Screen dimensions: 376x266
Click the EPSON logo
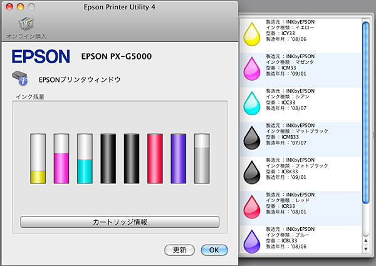(x=41, y=56)
